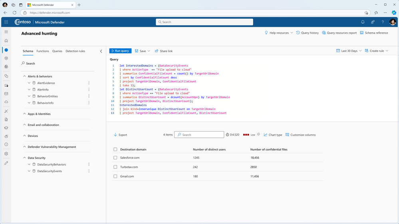Screen dimensions: 399x224
Task: Open the Email envelope icon in sidebar
Action: coord(6,94)
